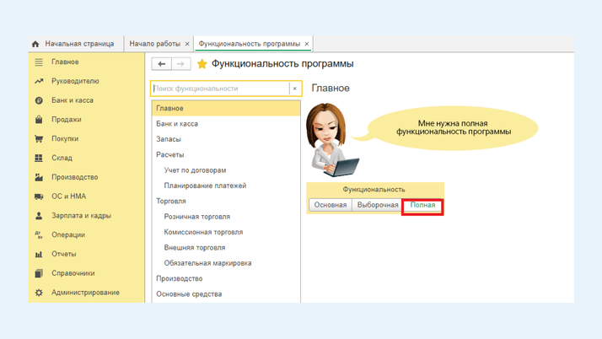Select Запасы in the functionality list
Image resolution: width=602 pixels, height=339 pixels.
(226, 139)
